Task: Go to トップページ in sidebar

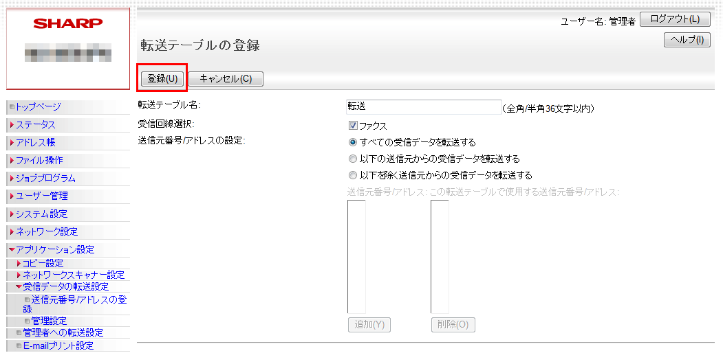Action: point(38,106)
